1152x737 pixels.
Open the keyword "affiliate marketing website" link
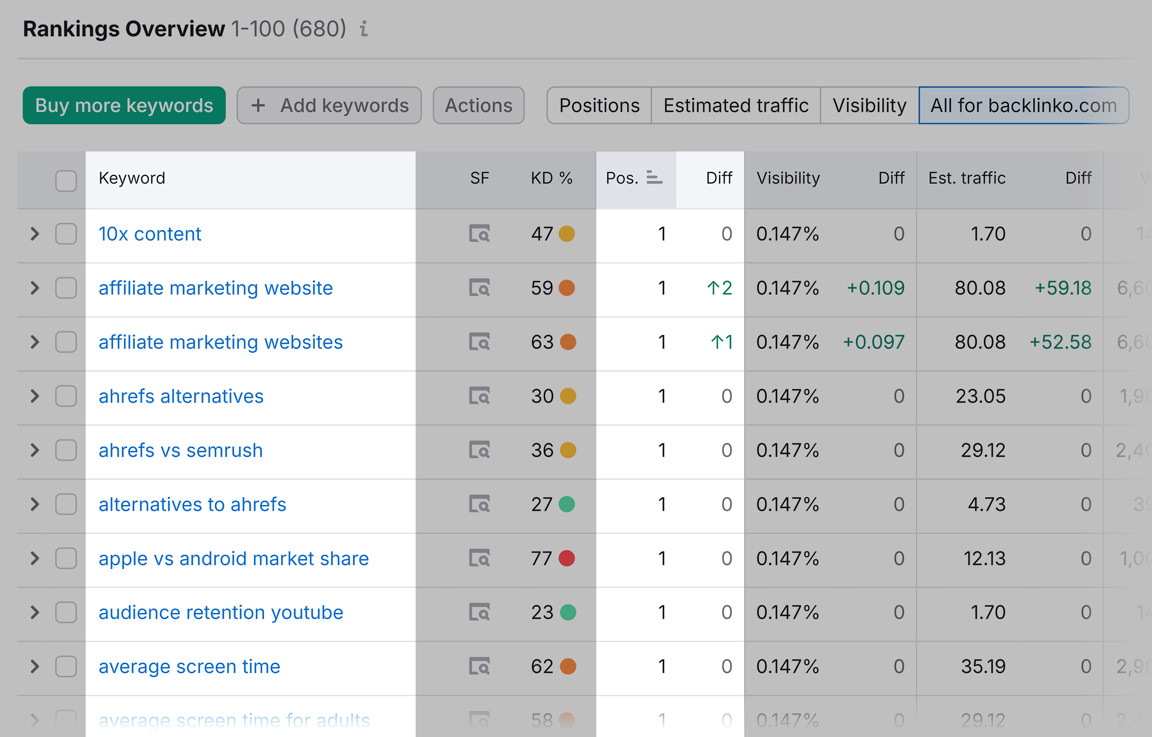pos(215,288)
